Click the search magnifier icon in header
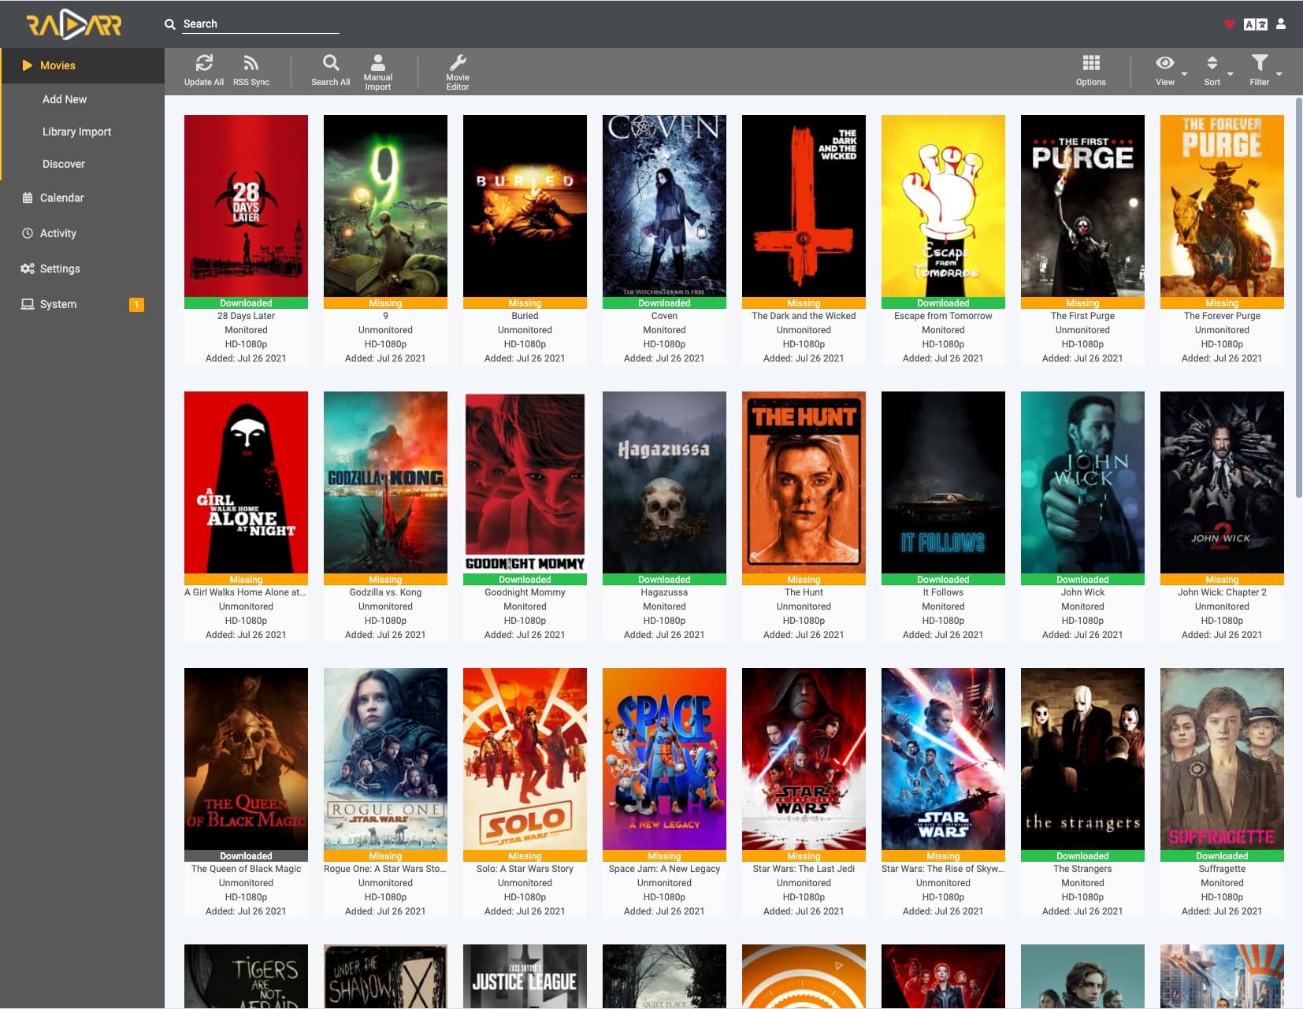The height and width of the screenshot is (1009, 1303). point(169,24)
